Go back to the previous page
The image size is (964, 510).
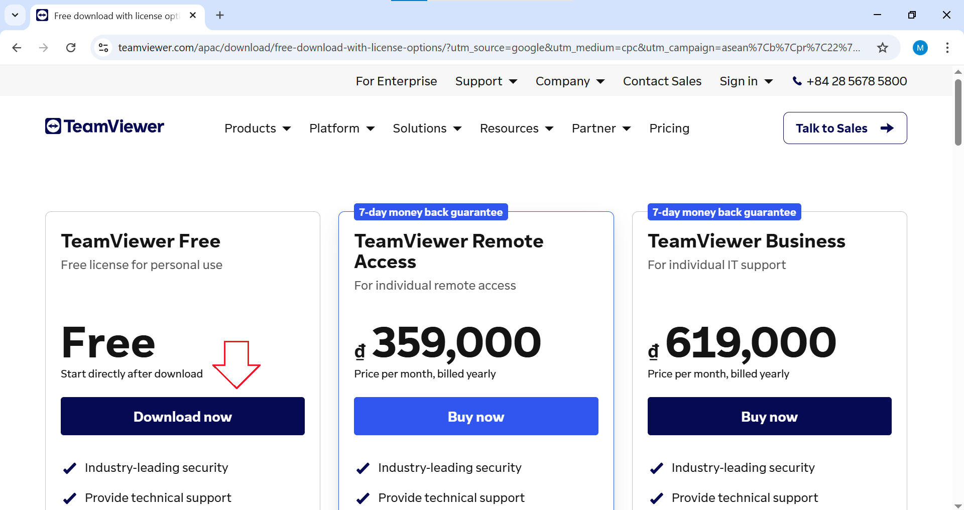(17, 48)
